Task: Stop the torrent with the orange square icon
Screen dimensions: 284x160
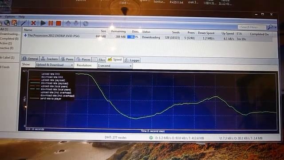Action: (58, 24)
